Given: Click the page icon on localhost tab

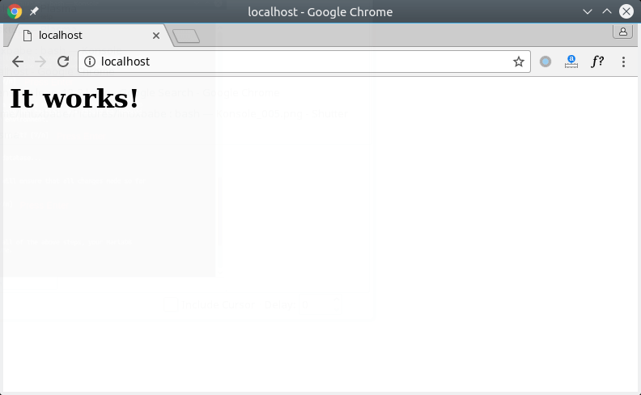Looking at the screenshot, I should (28, 36).
